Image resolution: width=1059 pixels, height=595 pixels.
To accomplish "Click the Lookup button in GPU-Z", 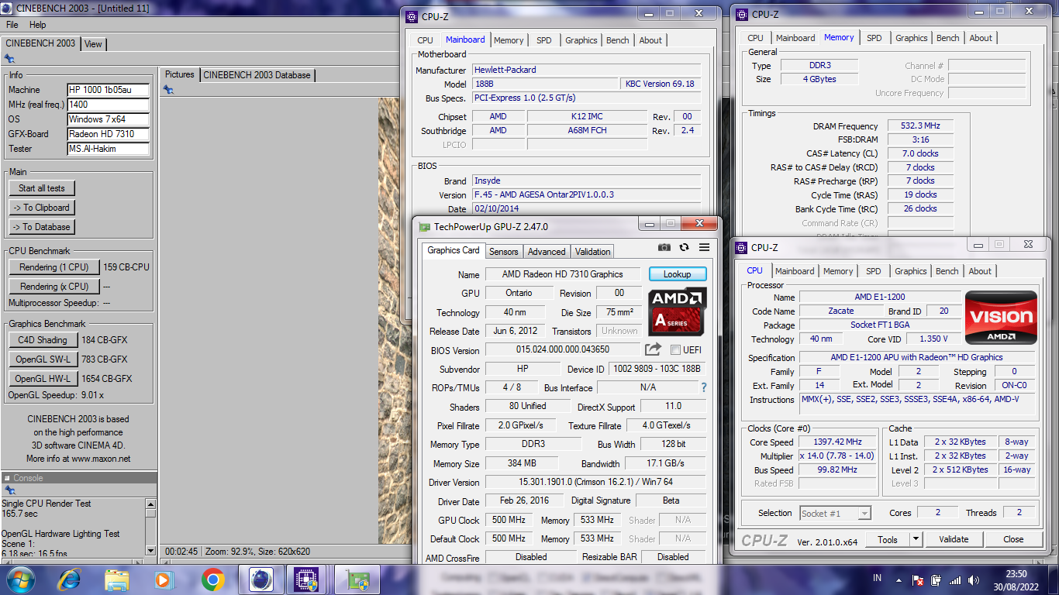I will click(x=678, y=274).
